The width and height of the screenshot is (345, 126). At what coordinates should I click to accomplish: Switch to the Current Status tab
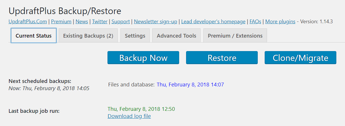point(34,36)
